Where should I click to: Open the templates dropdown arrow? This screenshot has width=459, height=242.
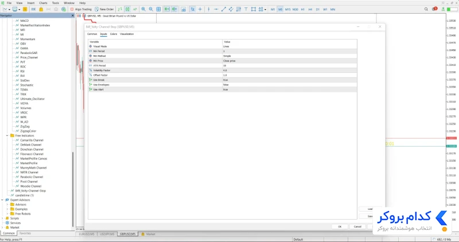click(20, 9)
